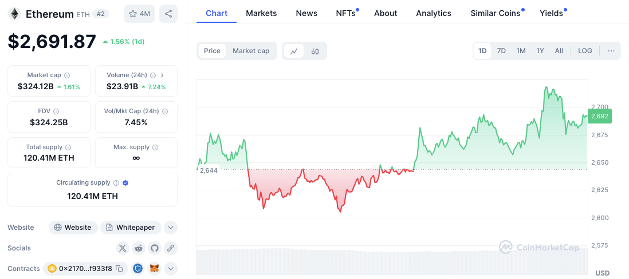The height and width of the screenshot is (279, 629).
Task: Add to MetaMask fox icon
Action: [155, 269]
